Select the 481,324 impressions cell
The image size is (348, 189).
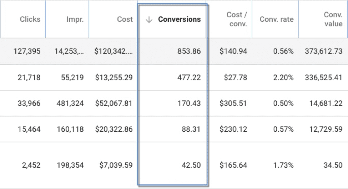tap(70, 103)
